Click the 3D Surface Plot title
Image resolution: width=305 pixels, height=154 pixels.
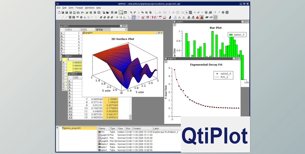(122, 39)
